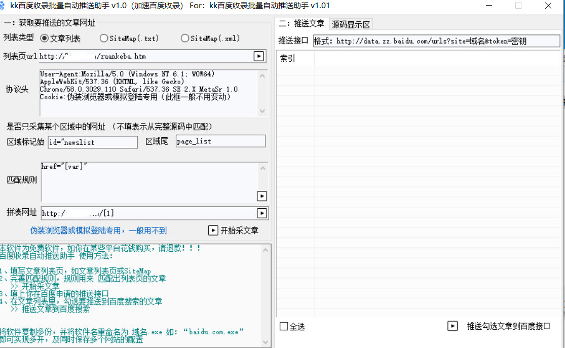Click the play icon in the matching rule box

pos(262,196)
